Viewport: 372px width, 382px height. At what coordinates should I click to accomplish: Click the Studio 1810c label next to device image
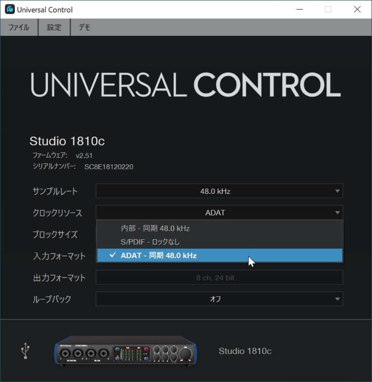click(245, 351)
